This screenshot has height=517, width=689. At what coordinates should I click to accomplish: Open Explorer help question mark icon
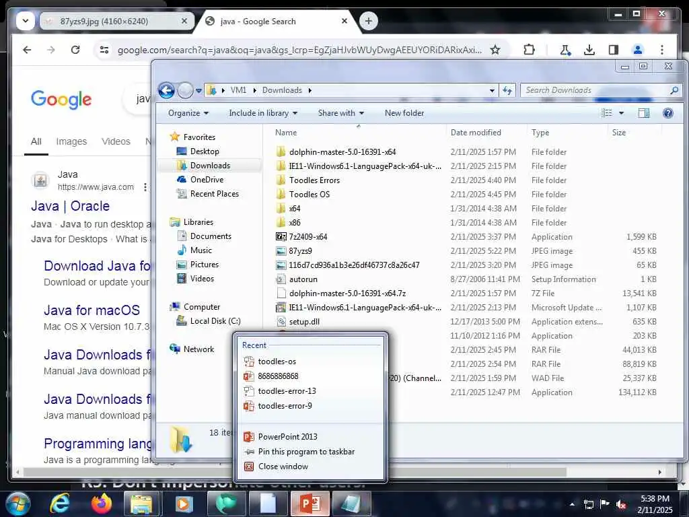[x=668, y=113]
